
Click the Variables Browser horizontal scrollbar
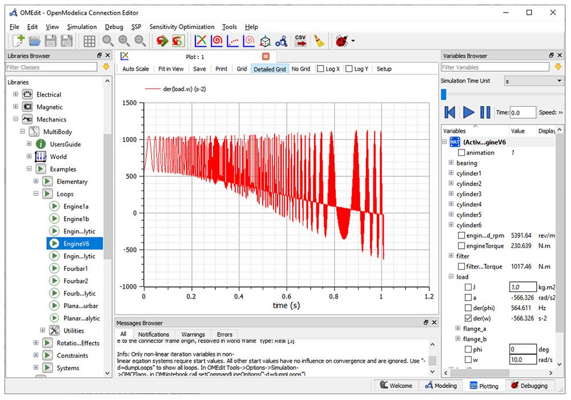pos(481,373)
